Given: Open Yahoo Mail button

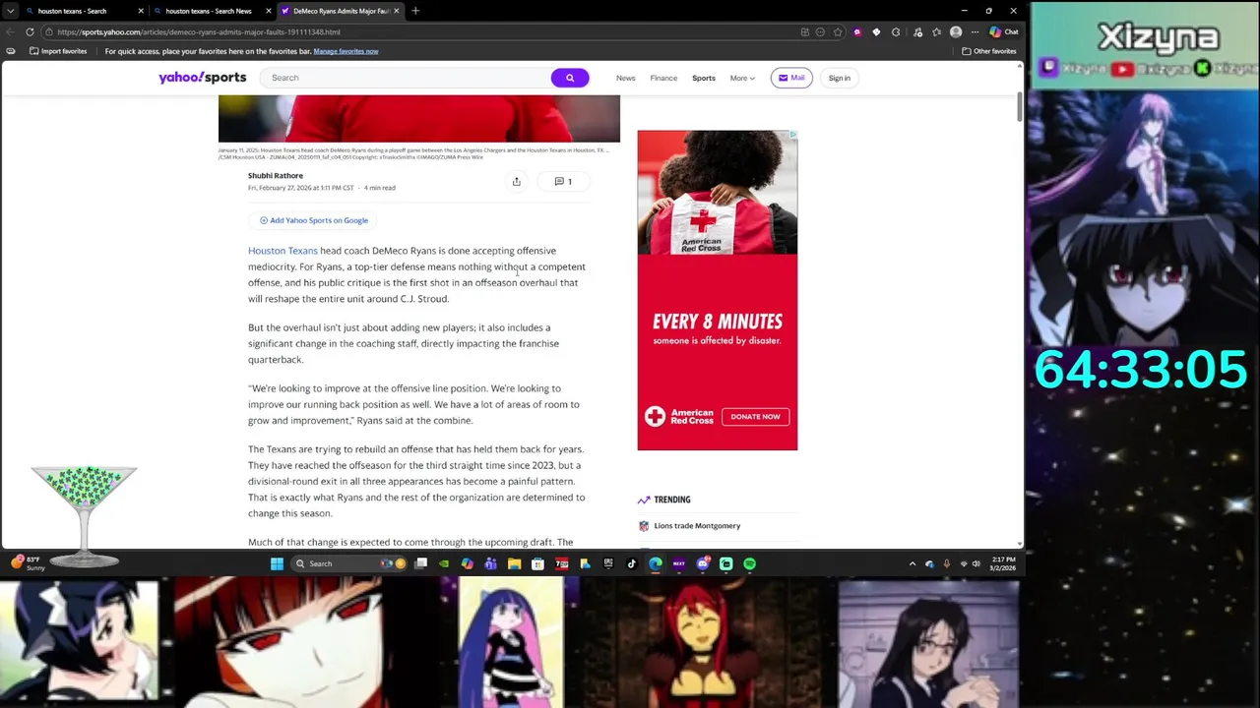Looking at the screenshot, I should coord(791,78).
